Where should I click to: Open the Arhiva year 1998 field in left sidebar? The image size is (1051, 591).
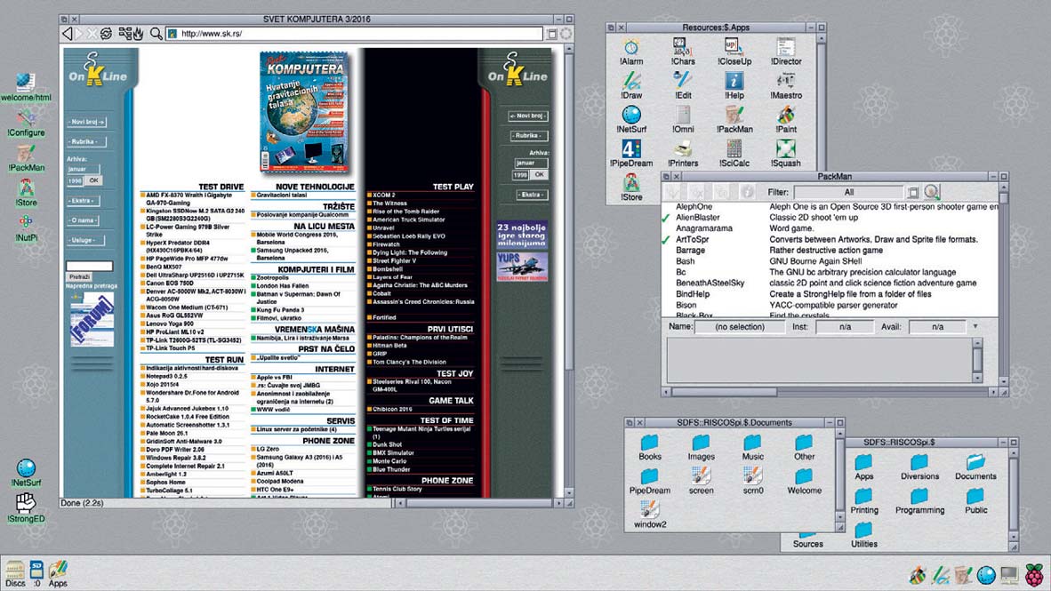tap(75, 180)
